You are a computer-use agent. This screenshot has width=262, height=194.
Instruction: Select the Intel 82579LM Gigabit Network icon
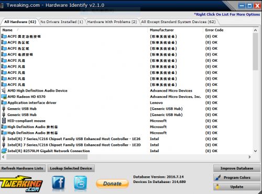click(4, 151)
